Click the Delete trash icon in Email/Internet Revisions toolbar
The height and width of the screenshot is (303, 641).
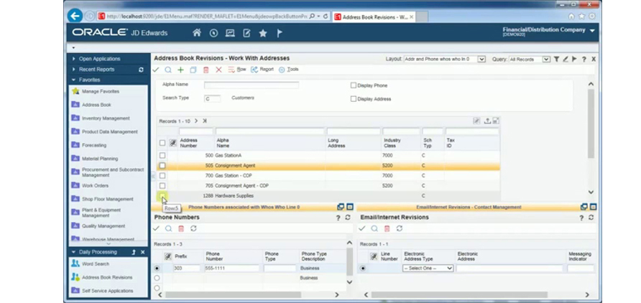tap(387, 228)
